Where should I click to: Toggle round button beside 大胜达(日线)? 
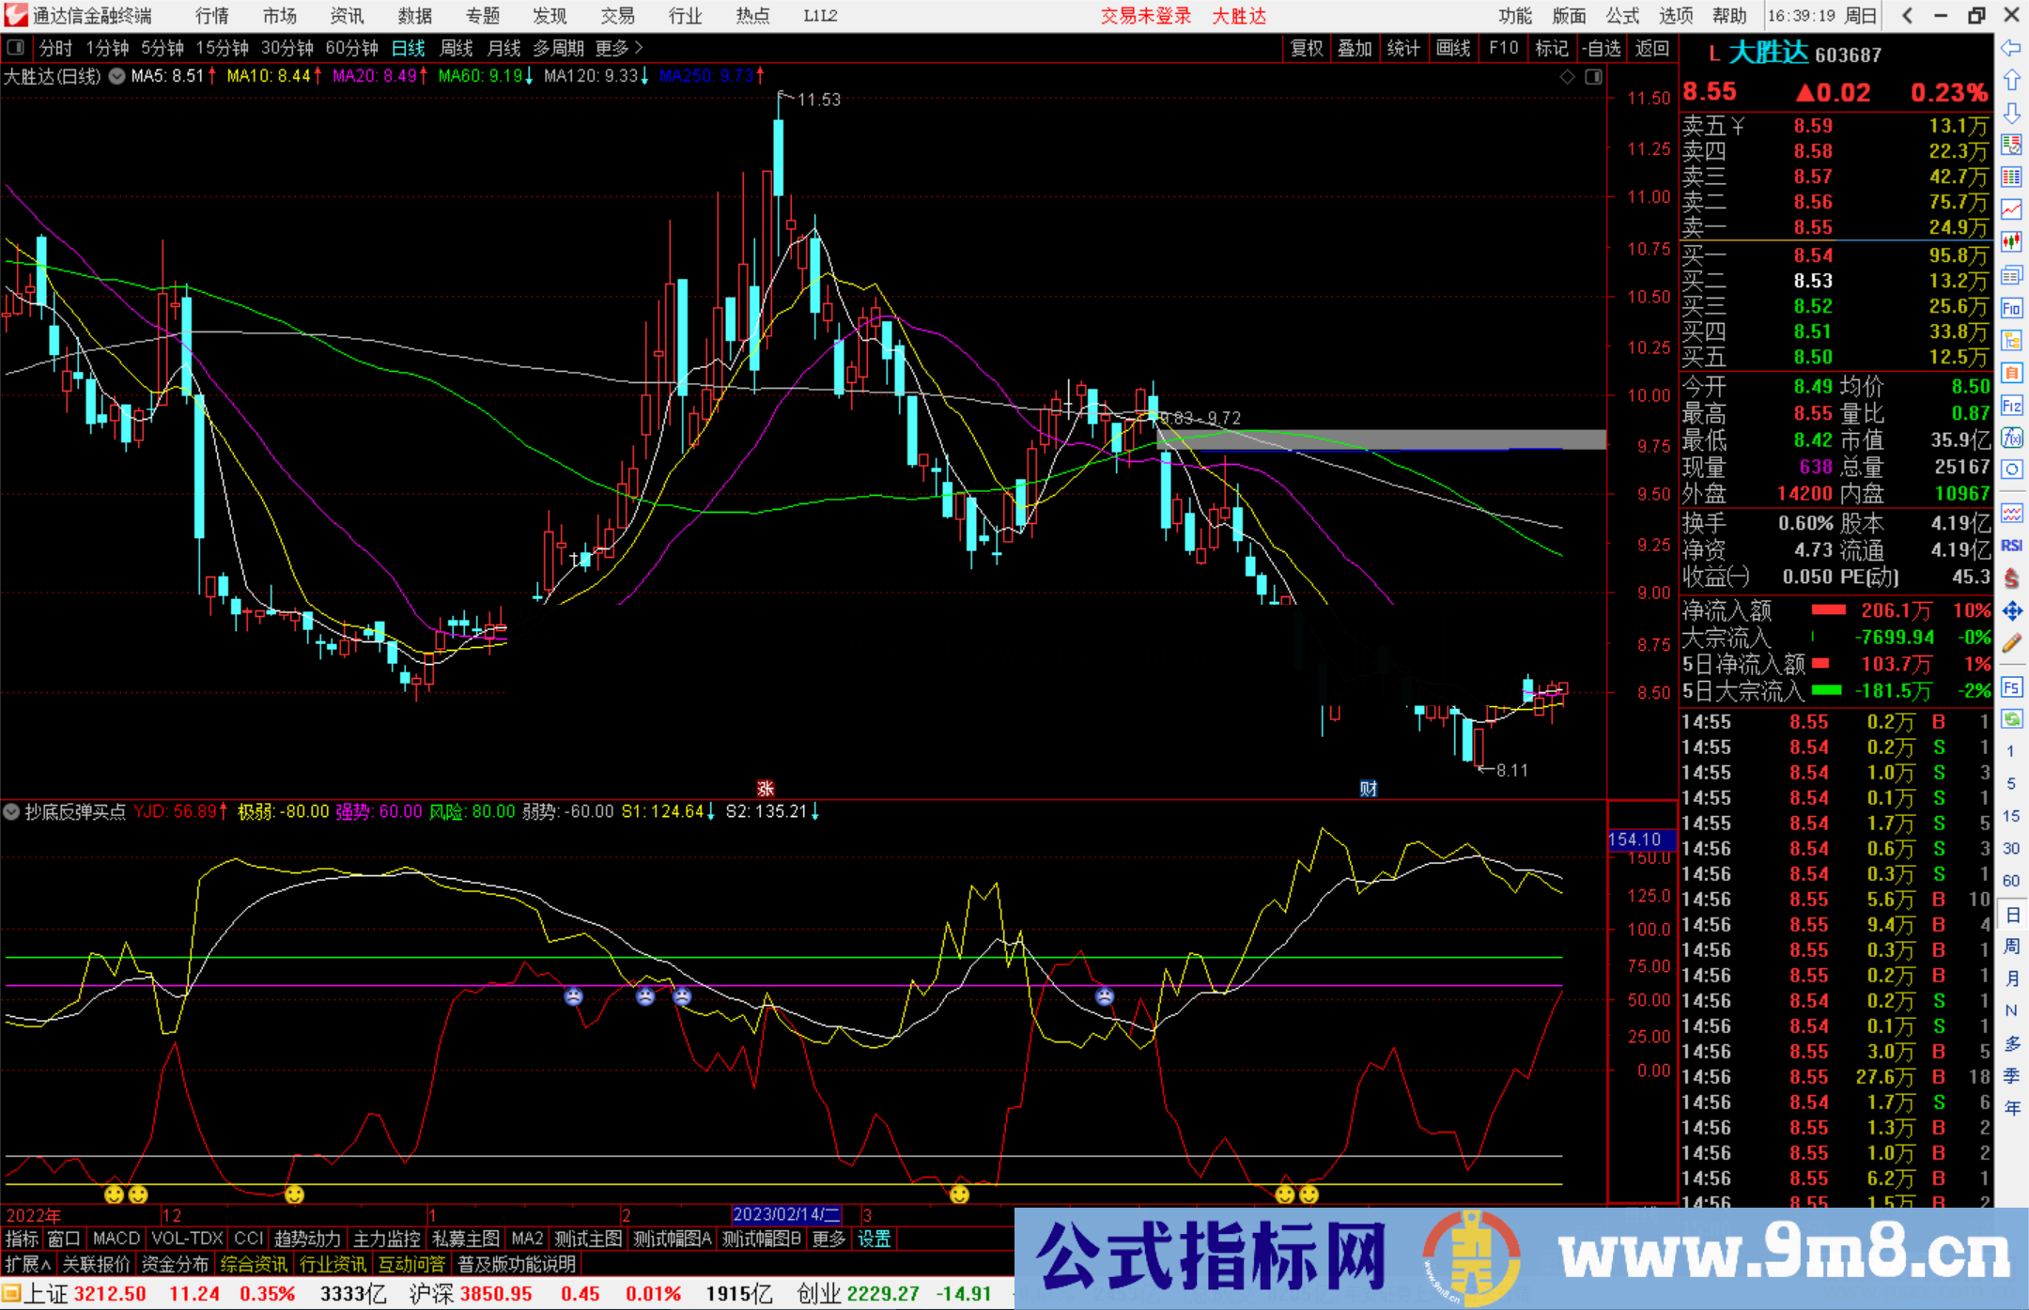click(116, 76)
